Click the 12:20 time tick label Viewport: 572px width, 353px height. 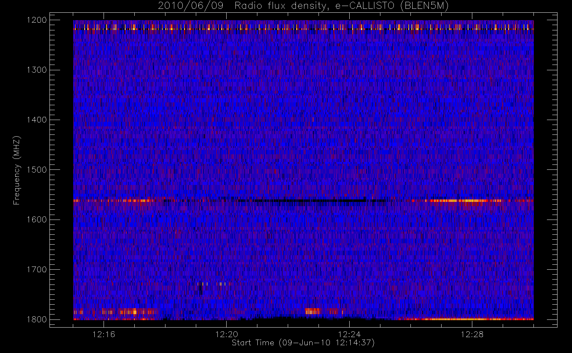[227, 334]
